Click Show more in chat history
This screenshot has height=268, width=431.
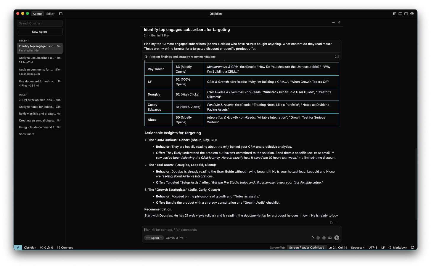click(x=27, y=134)
